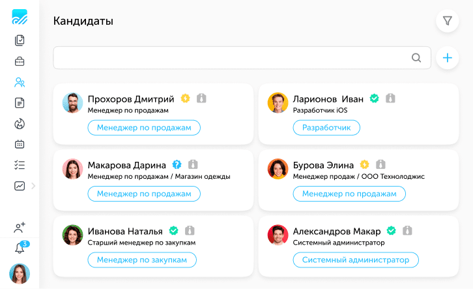
Task: Click Бурова Элина yellow status badge
Action: (364, 164)
